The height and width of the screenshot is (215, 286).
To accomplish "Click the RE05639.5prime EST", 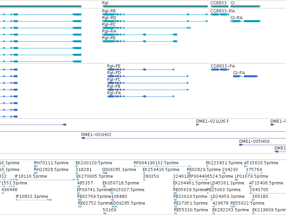I will [x=174, y=193].
